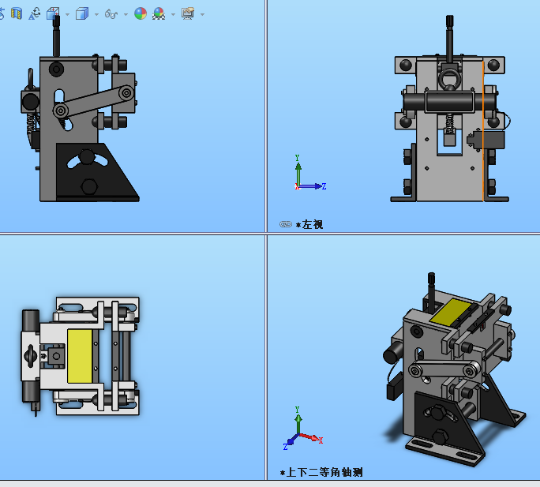Screen dimensions: 540x487
Task: Select the eye bolt ring in the left-view viewport
Action: click(x=449, y=78)
